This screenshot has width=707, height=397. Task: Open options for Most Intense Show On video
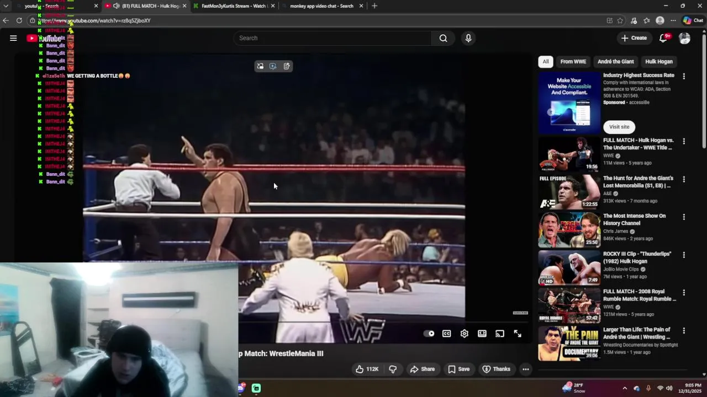coord(684,217)
